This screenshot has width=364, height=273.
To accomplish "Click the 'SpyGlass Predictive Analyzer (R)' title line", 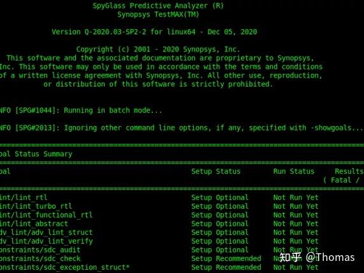I will point(158,6).
